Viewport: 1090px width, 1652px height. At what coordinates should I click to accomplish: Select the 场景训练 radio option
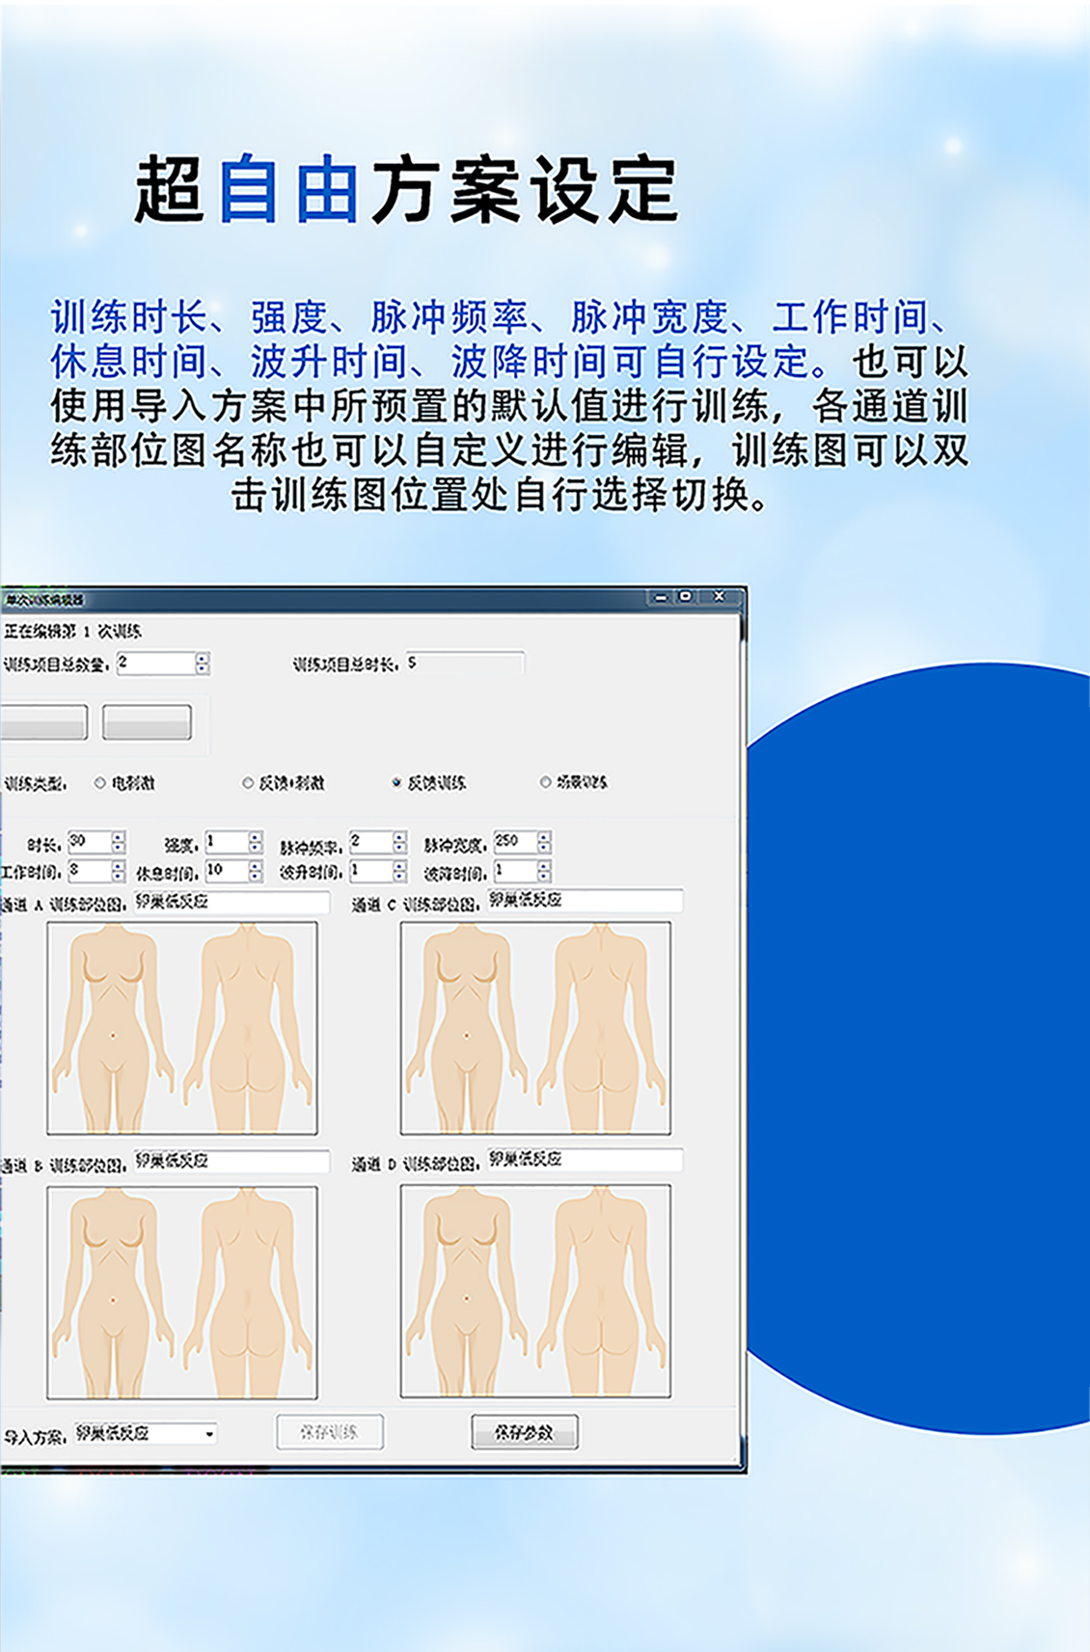(x=545, y=782)
